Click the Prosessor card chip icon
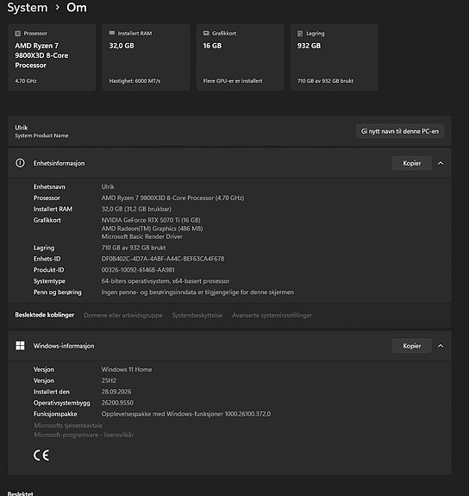The height and width of the screenshot is (496, 469). pyautogui.click(x=18, y=34)
